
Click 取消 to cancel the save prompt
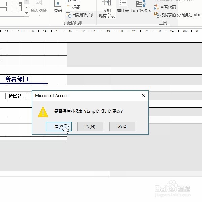point(122,127)
